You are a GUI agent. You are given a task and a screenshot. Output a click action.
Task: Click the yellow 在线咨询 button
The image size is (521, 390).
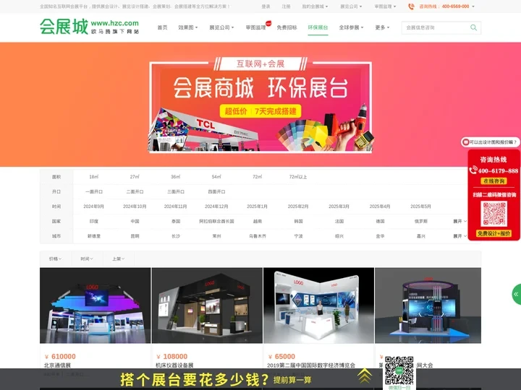(x=494, y=181)
